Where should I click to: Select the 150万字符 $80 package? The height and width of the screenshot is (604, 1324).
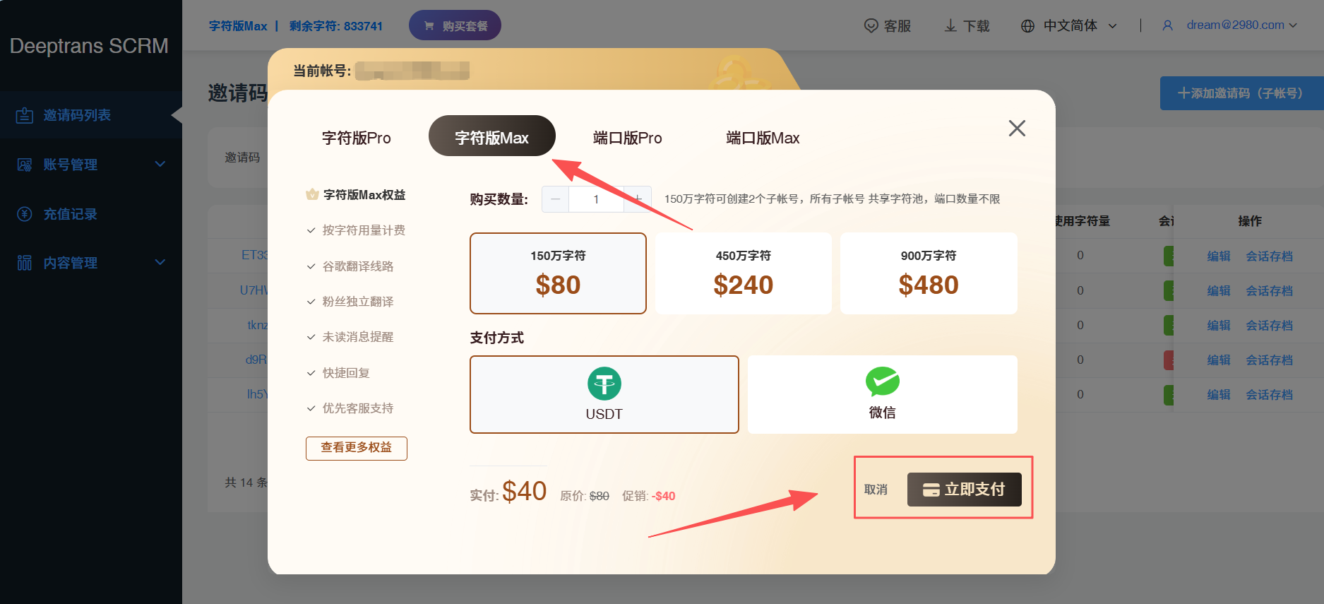[558, 273]
